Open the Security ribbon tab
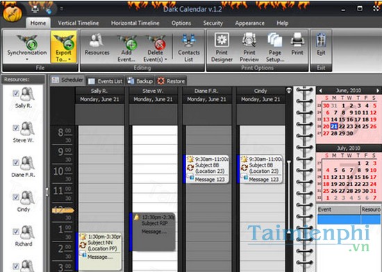This screenshot has height=272, width=382. coord(213,23)
